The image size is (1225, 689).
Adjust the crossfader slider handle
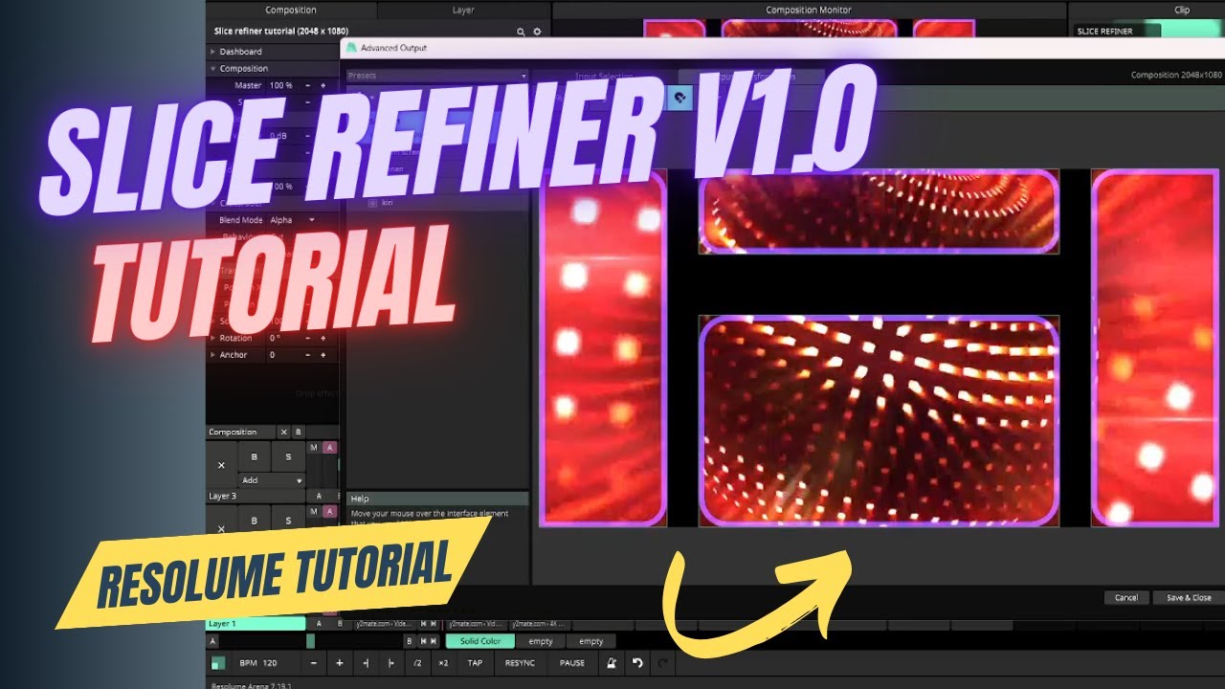pyautogui.click(x=310, y=641)
